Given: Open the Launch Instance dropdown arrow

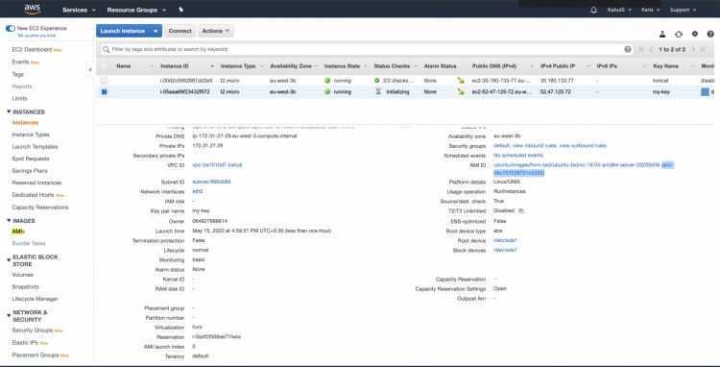Looking at the screenshot, I should (x=156, y=31).
